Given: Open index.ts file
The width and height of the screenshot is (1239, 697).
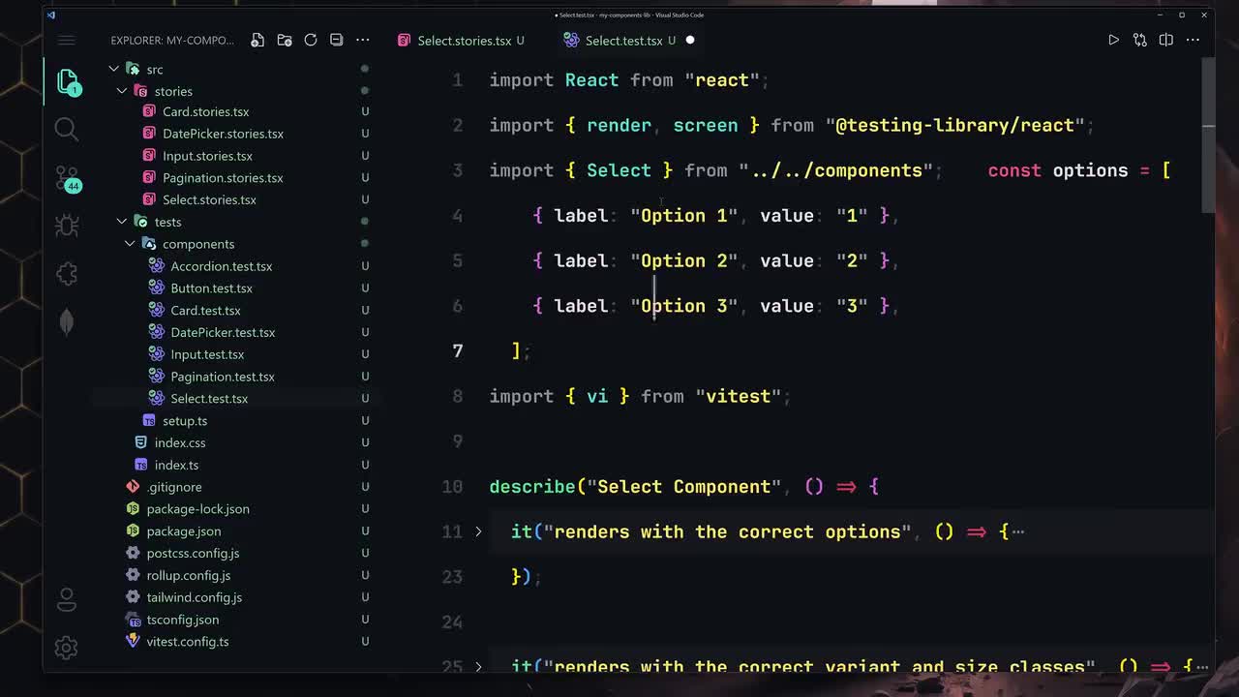Looking at the screenshot, I should click(x=176, y=466).
